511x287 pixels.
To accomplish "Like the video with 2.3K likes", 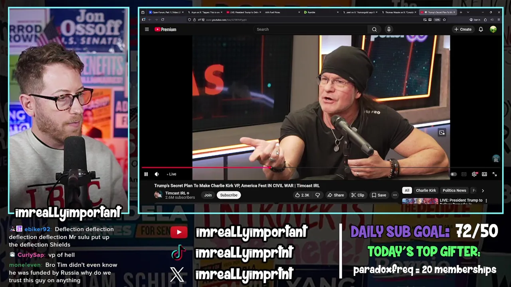I will click(x=302, y=195).
